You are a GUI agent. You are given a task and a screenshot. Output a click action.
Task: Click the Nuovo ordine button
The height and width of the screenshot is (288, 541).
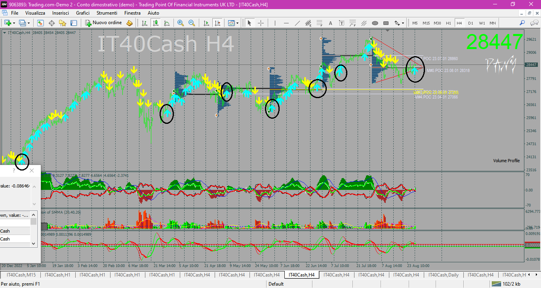pos(104,23)
